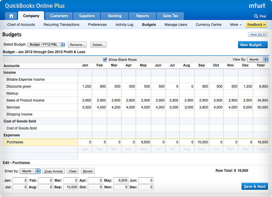This screenshot has height=197, width=272.
Task: Click the Purchases Sep cell 10,000
Action: 202,142
